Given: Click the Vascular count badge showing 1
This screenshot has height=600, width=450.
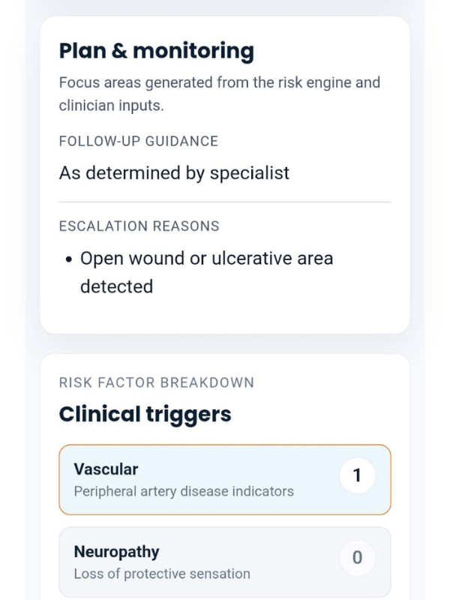Looking at the screenshot, I should 358,475.
